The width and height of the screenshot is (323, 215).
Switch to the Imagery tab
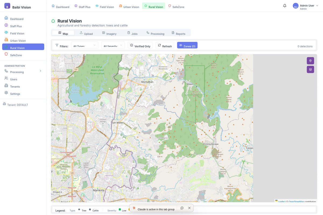click(x=109, y=33)
